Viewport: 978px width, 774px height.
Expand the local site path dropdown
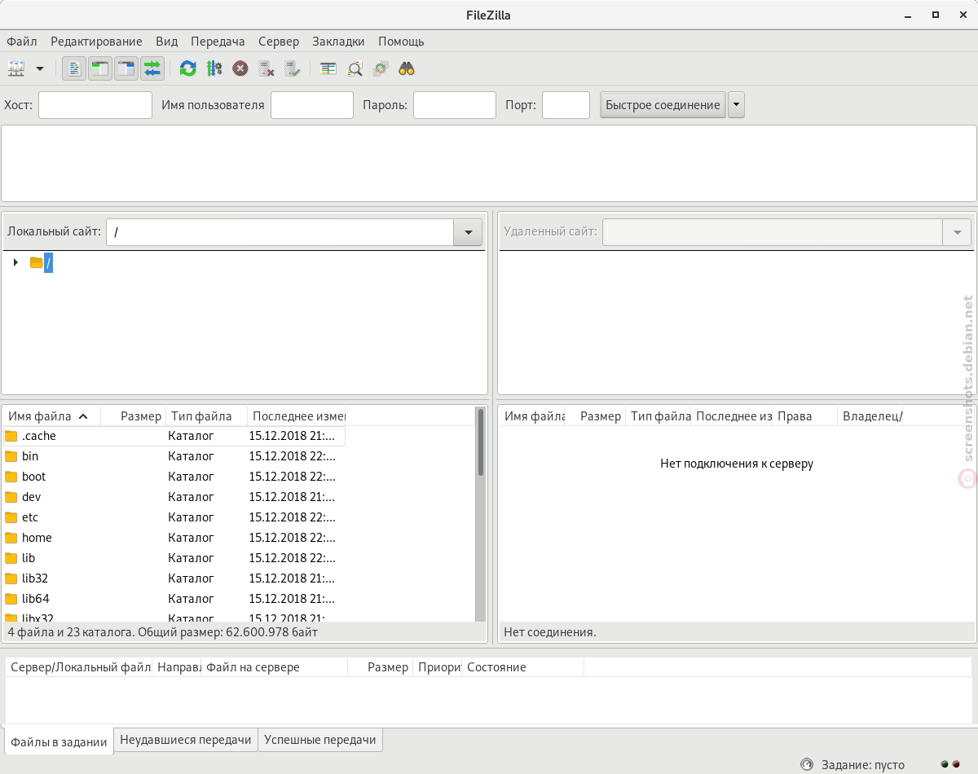(x=468, y=232)
